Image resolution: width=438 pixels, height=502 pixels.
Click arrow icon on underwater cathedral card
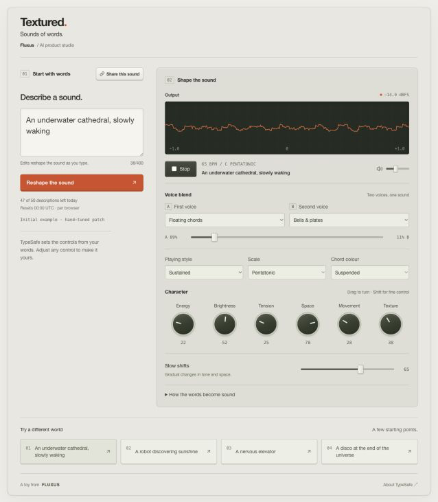click(x=108, y=451)
